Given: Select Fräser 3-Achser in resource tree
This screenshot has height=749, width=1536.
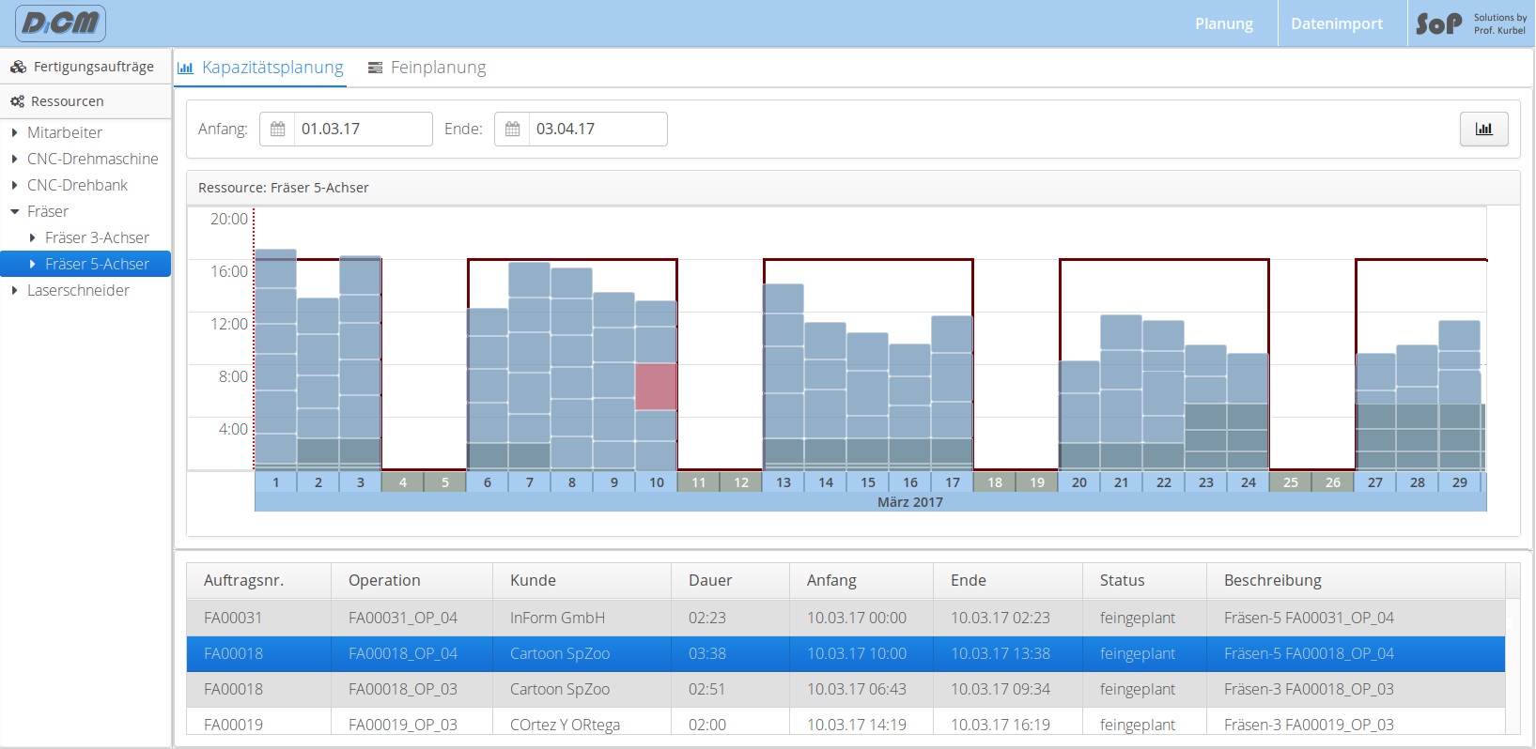Looking at the screenshot, I should [x=97, y=238].
